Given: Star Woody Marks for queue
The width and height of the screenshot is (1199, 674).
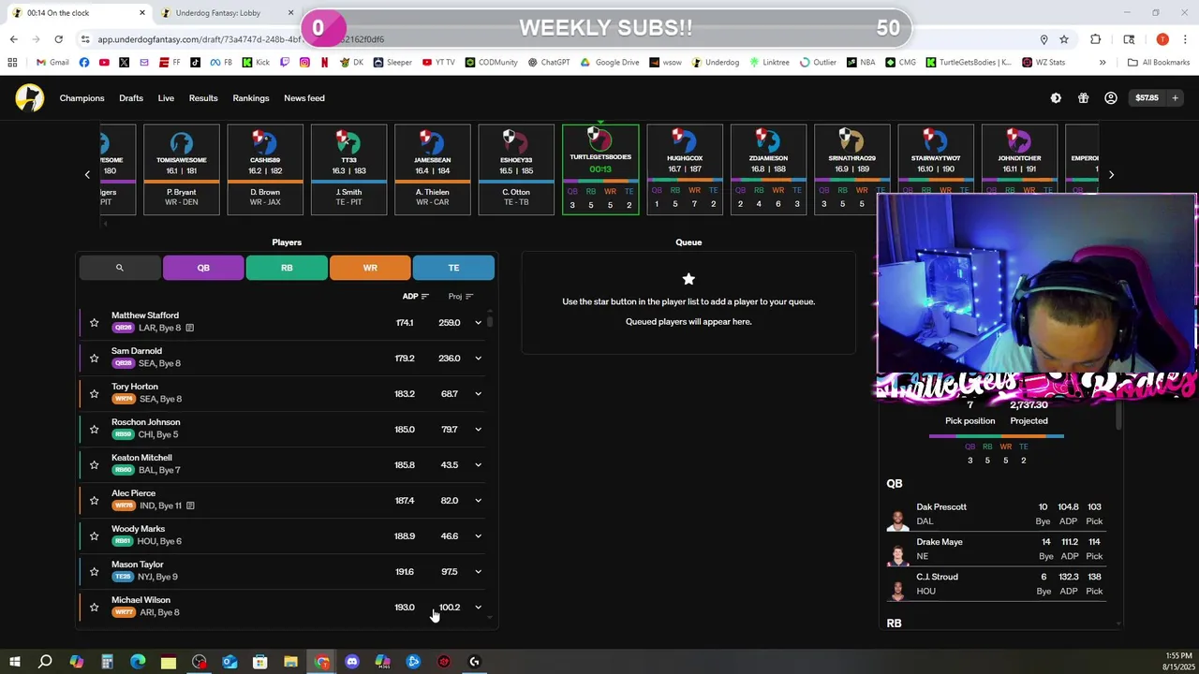Looking at the screenshot, I should click(94, 536).
